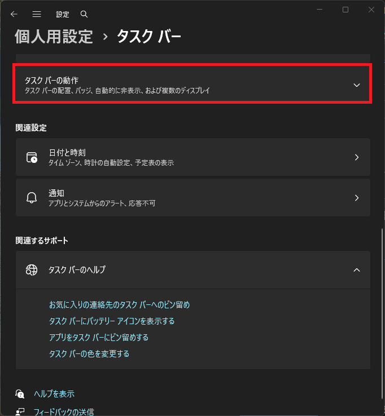Click the ヘルプを表示 chat bubble icon

[x=20, y=394]
